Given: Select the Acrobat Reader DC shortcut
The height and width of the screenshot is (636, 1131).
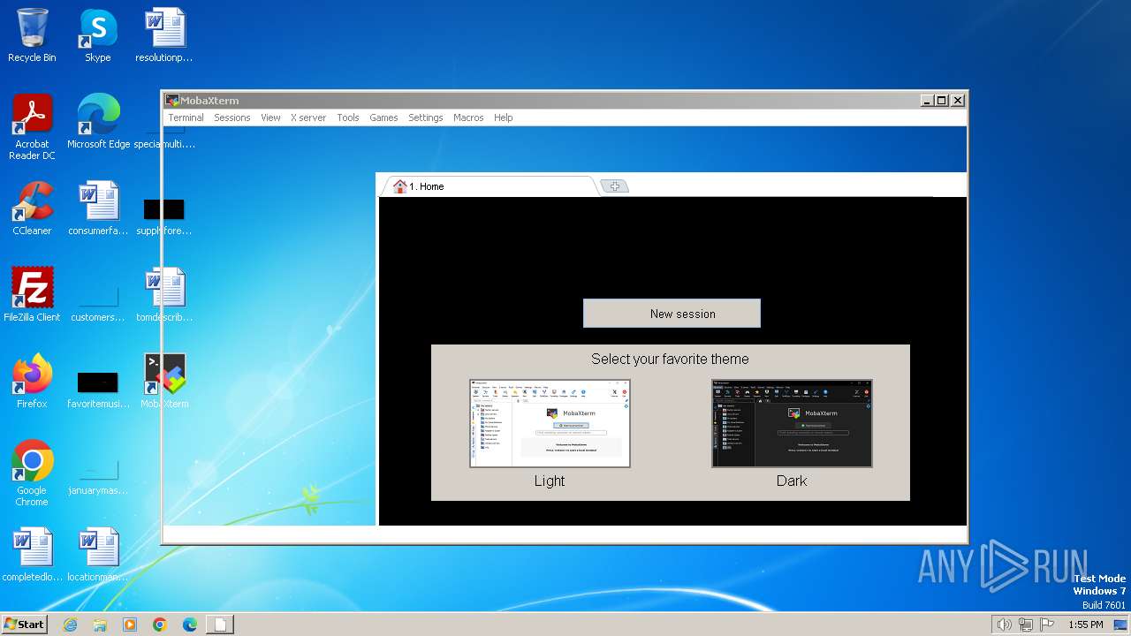Looking at the screenshot, I should pyautogui.click(x=32, y=127).
